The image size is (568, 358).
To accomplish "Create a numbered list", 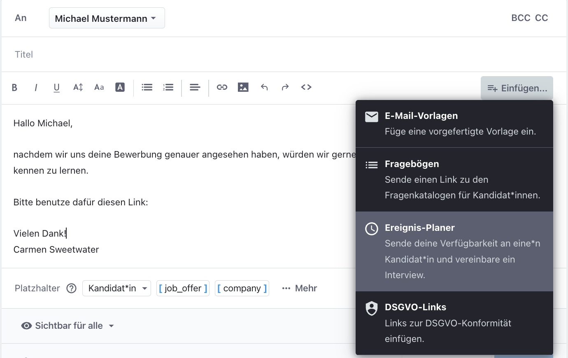I will coord(168,87).
